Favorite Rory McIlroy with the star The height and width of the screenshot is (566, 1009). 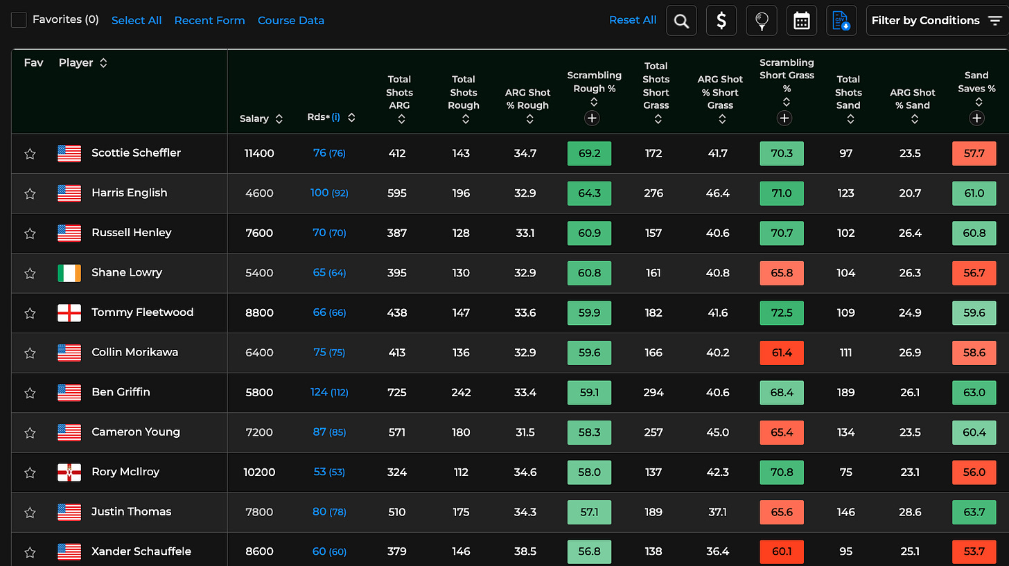coord(30,472)
